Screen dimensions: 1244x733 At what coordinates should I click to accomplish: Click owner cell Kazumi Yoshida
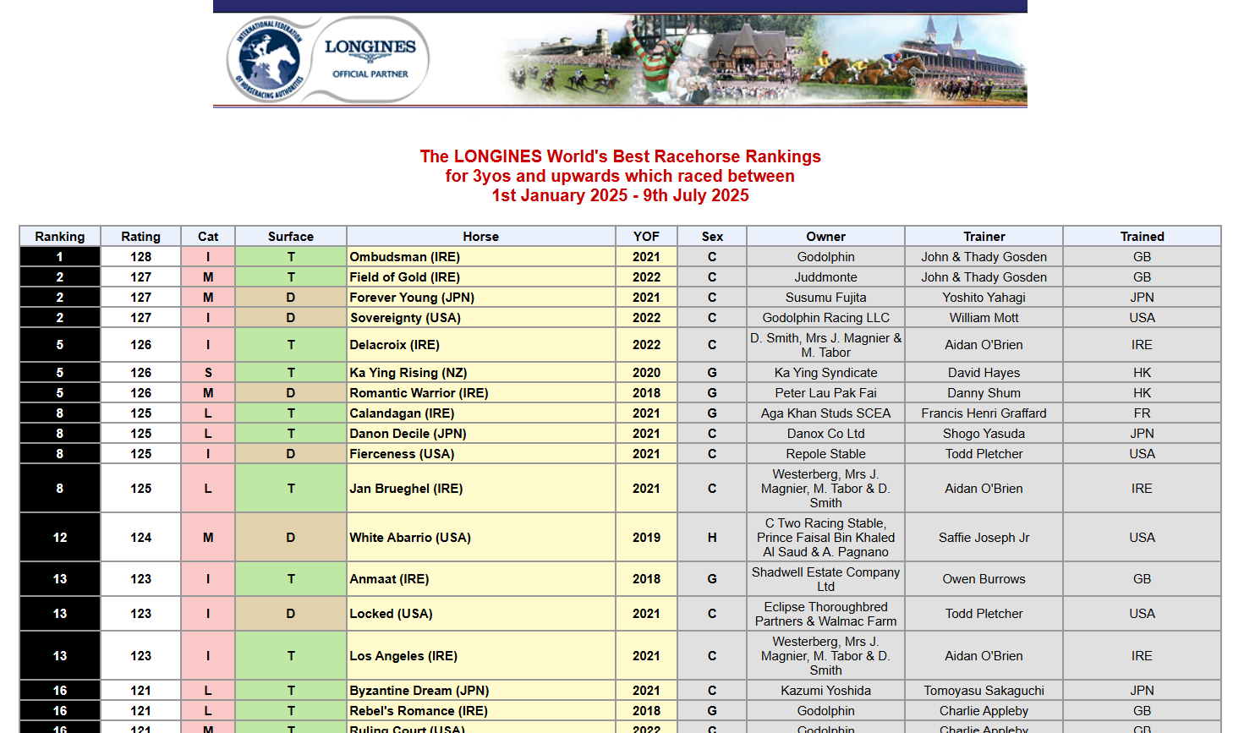pos(826,691)
